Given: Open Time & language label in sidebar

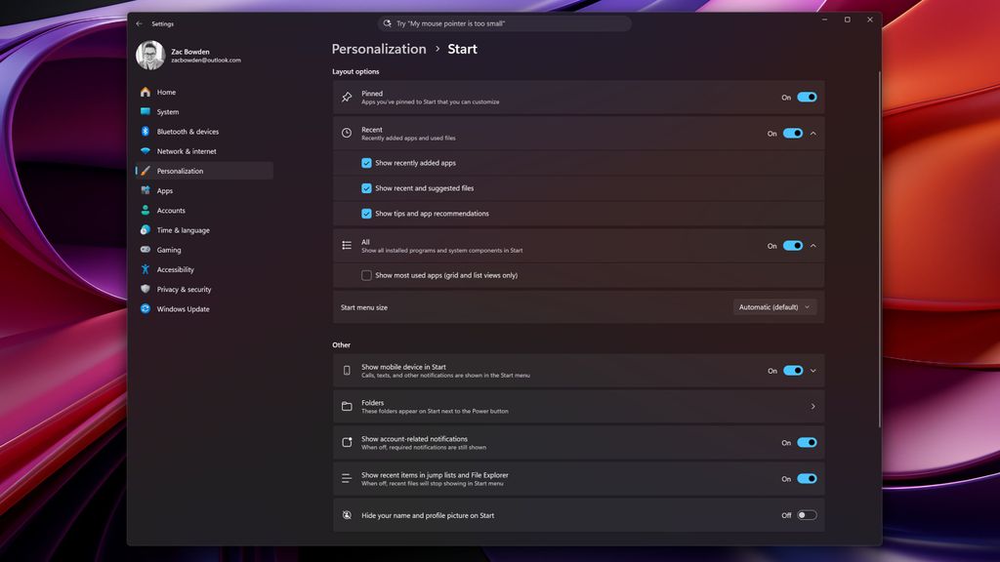Looking at the screenshot, I should coord(183,230).
